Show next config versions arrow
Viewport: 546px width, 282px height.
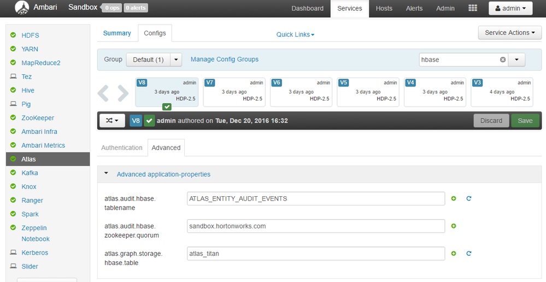[x=123, y=93]
